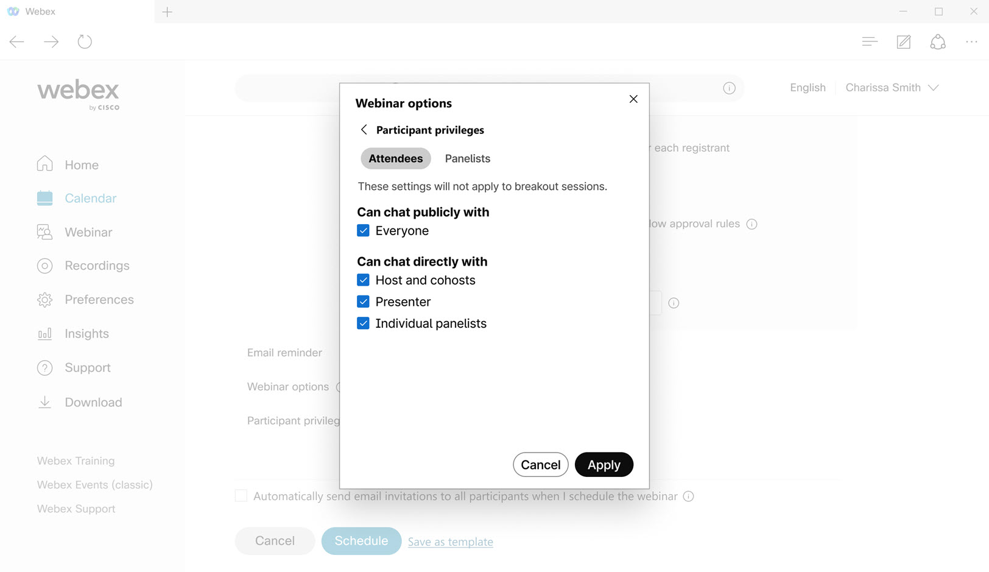Viewport: 989px width, 572px height.
Task: Click the search bar info icon
Action: click(x=729, y=88)
